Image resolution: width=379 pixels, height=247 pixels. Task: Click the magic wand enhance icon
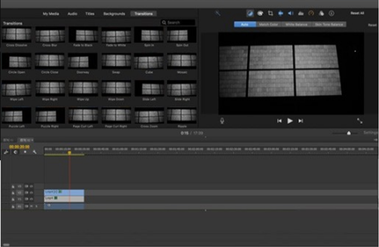pyautogui.click(x=218, y=13)
